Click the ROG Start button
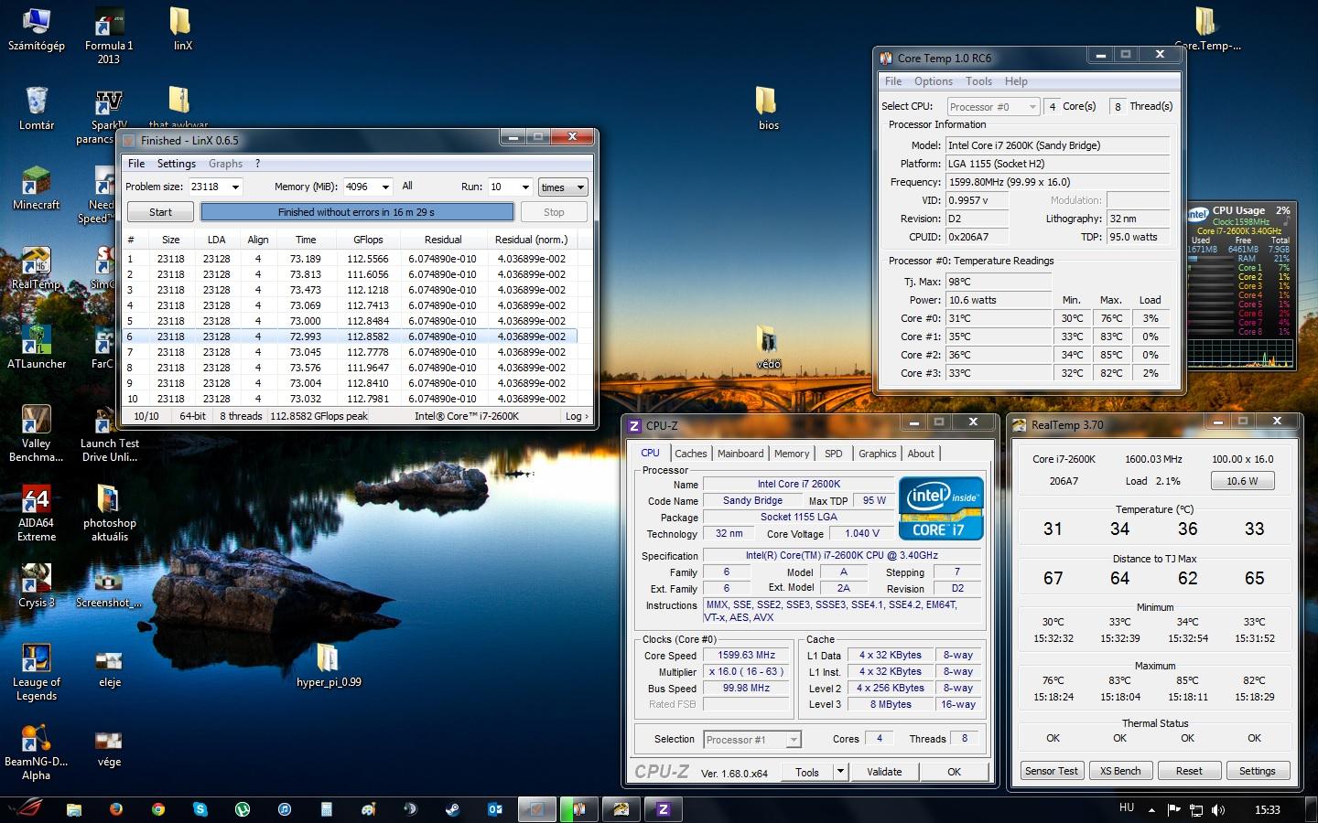1318x823 pixels. 27,808
